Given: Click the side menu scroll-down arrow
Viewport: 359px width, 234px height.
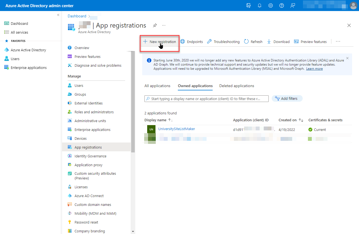Looking at the screenshot, I should 133,232.
